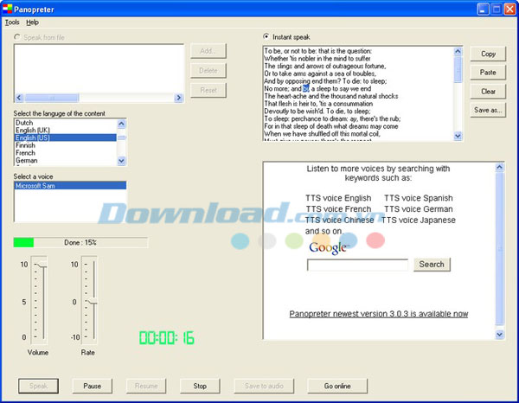Open the Help menu
The width and height of the screenshot is (519, 403).
pyautogui.click(x=33, y=22)
